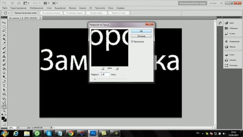Switch to Основная рабочая среда workspace
243x137 pixels.
point(193,3)
